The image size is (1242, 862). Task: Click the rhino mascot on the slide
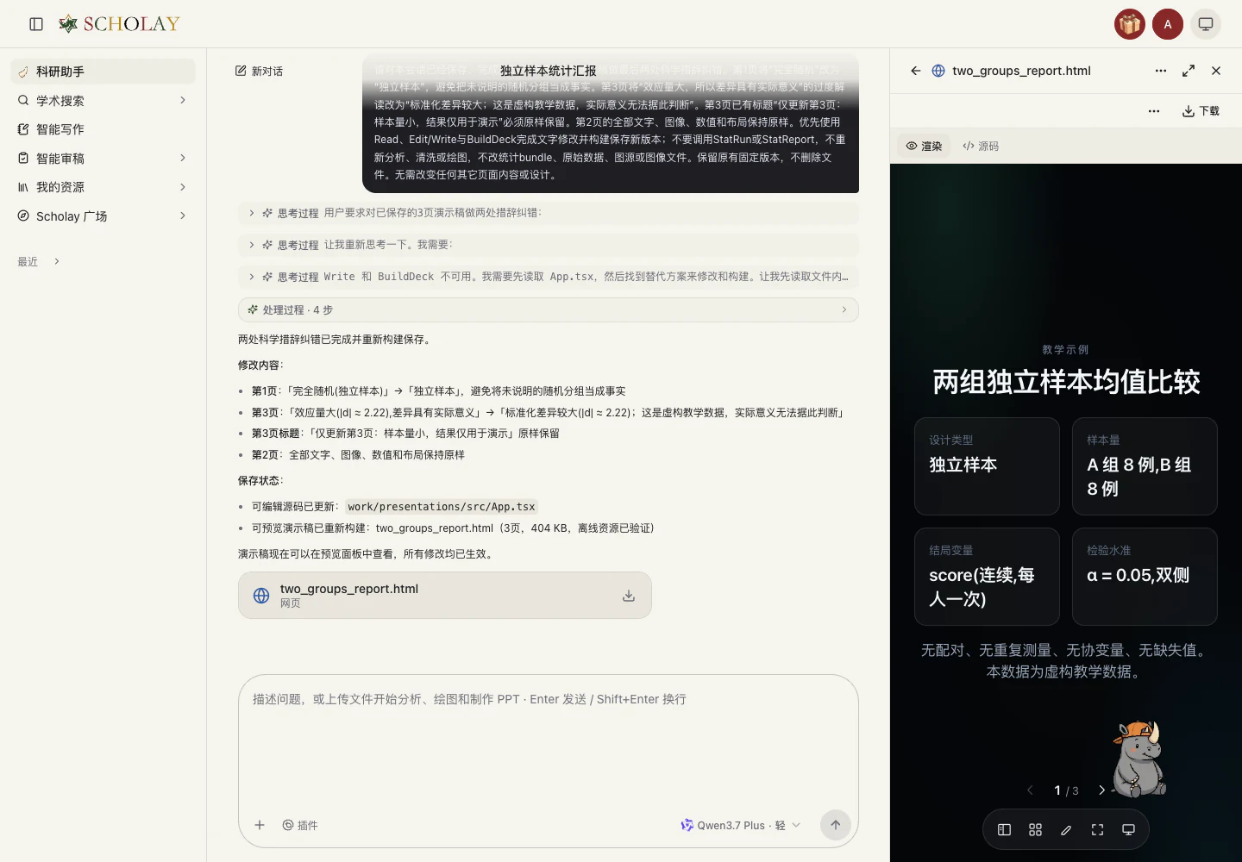click(1138, 759)
